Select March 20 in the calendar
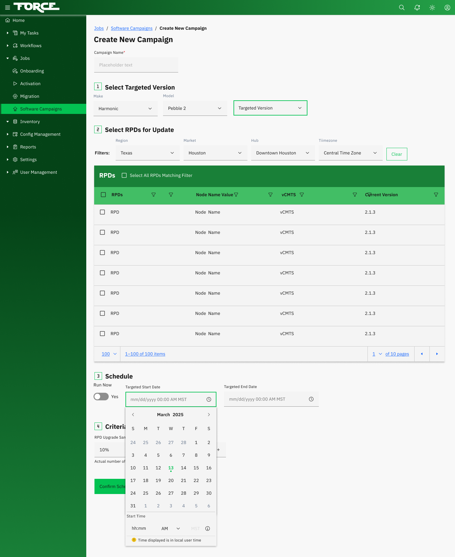Viewport: 455px width, 557px height. (x=171, y=480)
